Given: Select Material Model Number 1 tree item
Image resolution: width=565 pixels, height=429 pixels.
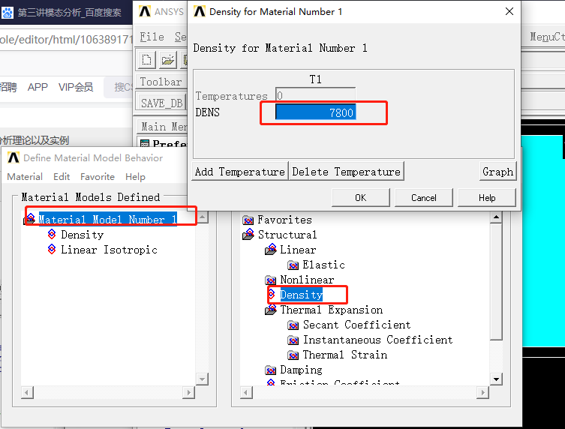Looking at the screenshot, I should [x=107, y=219].
